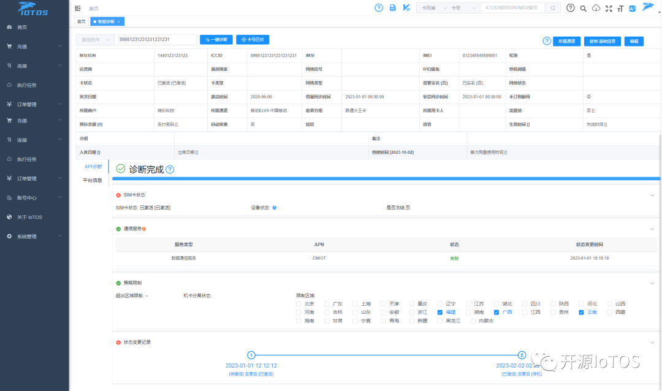The image size is (662, 391).
Task: Close the 智能诊断 tab with its x
Action: pos(119,21)
